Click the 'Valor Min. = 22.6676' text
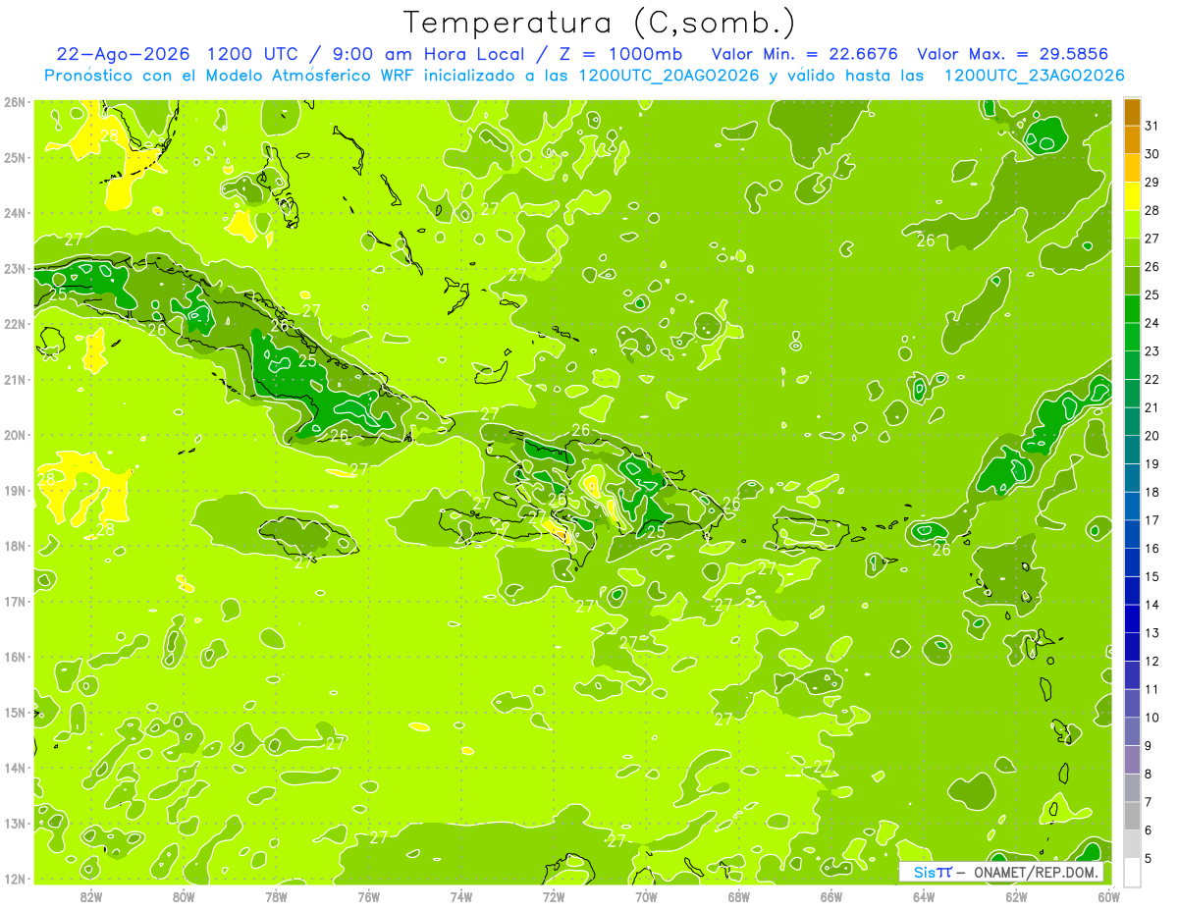The image size is (1178, 910). [805, 54]
